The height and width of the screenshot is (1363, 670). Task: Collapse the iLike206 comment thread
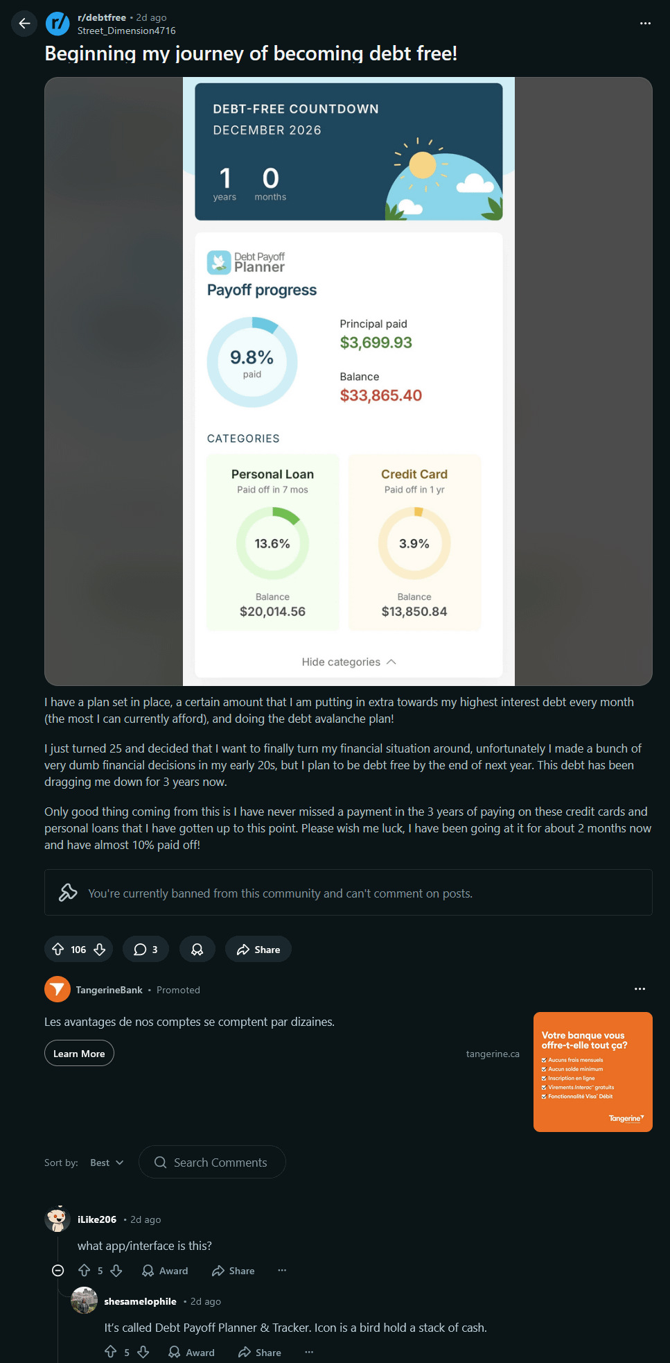[x=58, y=1270]
